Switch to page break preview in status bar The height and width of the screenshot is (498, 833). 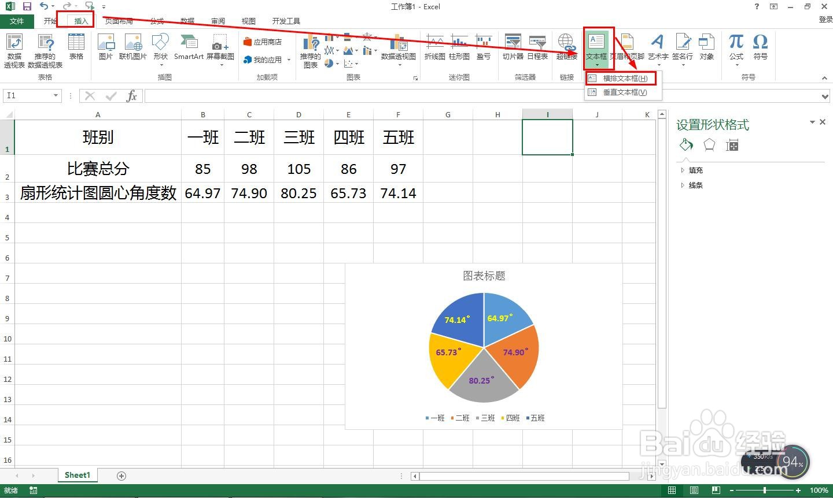(716, 490)
